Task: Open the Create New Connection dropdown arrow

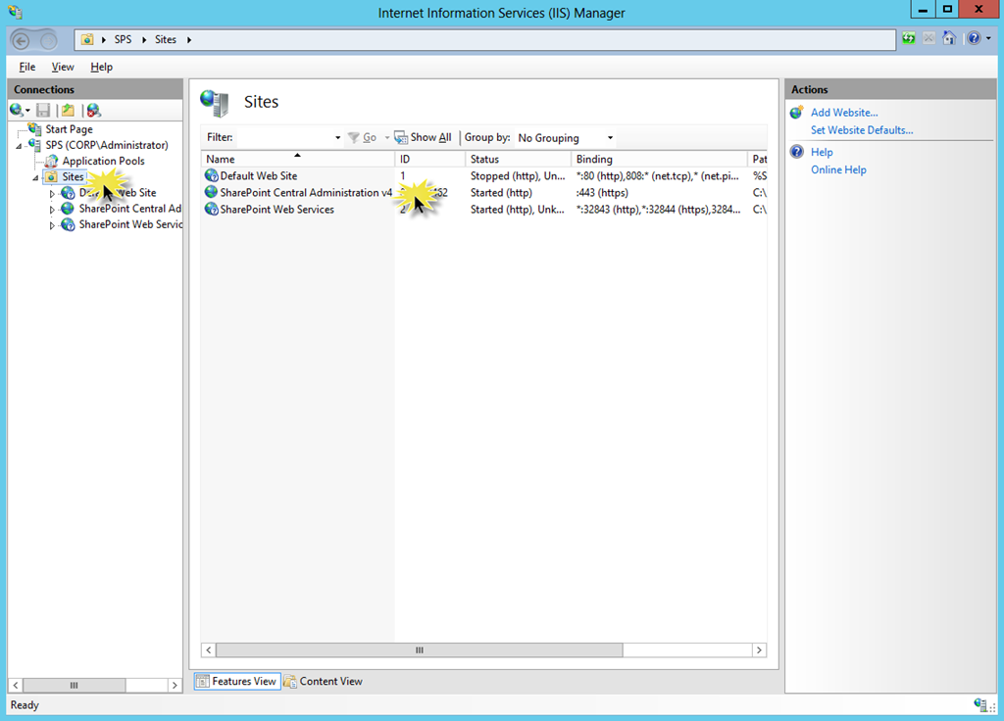Action: pos(27,112)
